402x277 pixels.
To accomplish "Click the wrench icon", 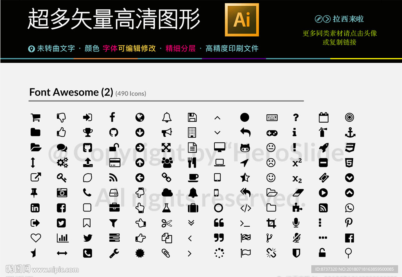I will coord(114,253).
